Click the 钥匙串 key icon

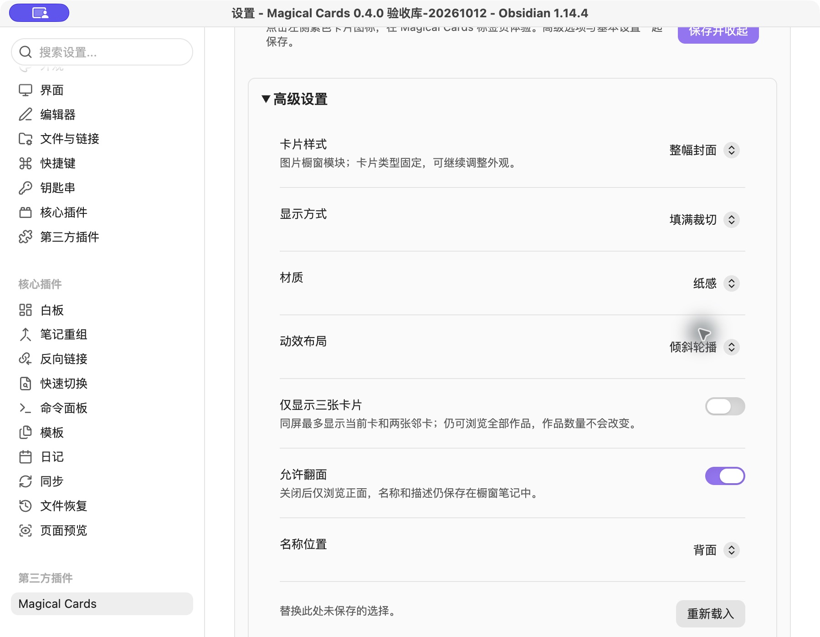coord(26,188)
